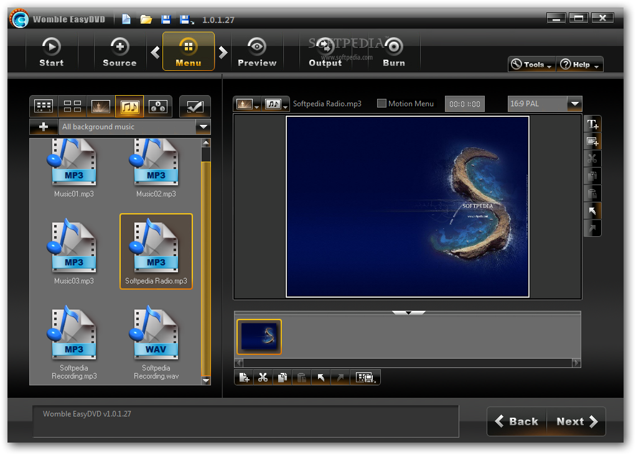Select the Music03.mp3 file

74,252
